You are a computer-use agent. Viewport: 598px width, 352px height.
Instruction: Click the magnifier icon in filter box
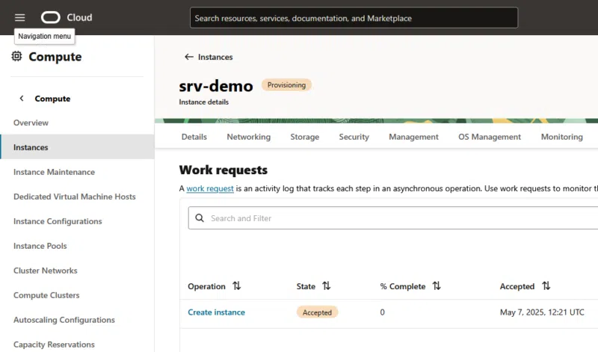point(200,218)
